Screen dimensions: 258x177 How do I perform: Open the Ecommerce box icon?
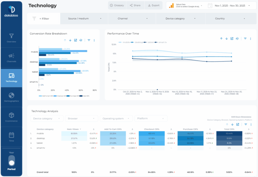tap(11, 115)
